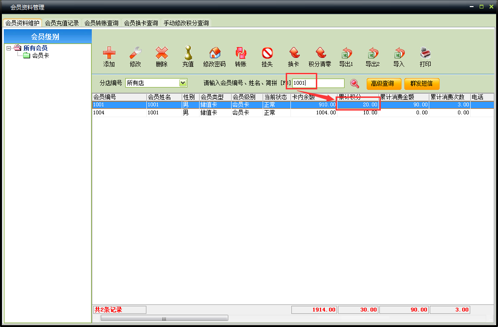Click the 换卡 (Replace card) icon
The width and height of the screenshot is (498, 327).
tap(293, 53)
